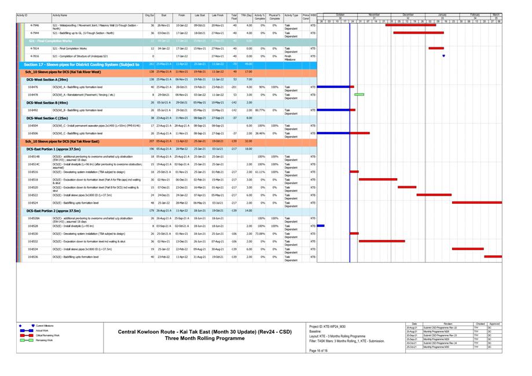
Task: Click the Actual Work legend bar icon
Action: pos(27,330)
